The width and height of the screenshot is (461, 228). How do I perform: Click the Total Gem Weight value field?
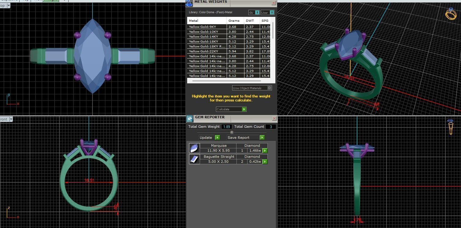pyautogui.click(x=227, y=127)
